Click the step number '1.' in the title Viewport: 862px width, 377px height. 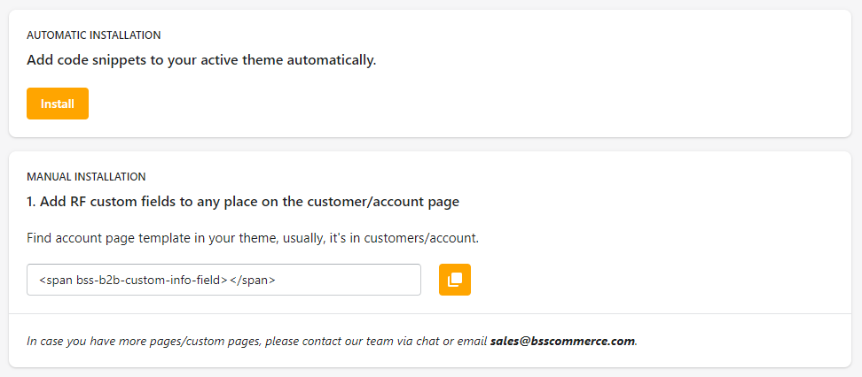click(x=32, y=202)
